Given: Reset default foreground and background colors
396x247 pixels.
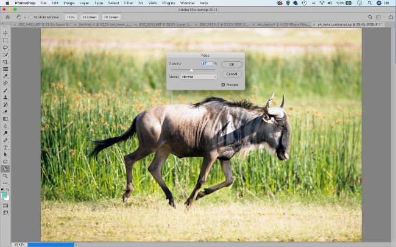Looking at the screenshot, I should [3, 190].
